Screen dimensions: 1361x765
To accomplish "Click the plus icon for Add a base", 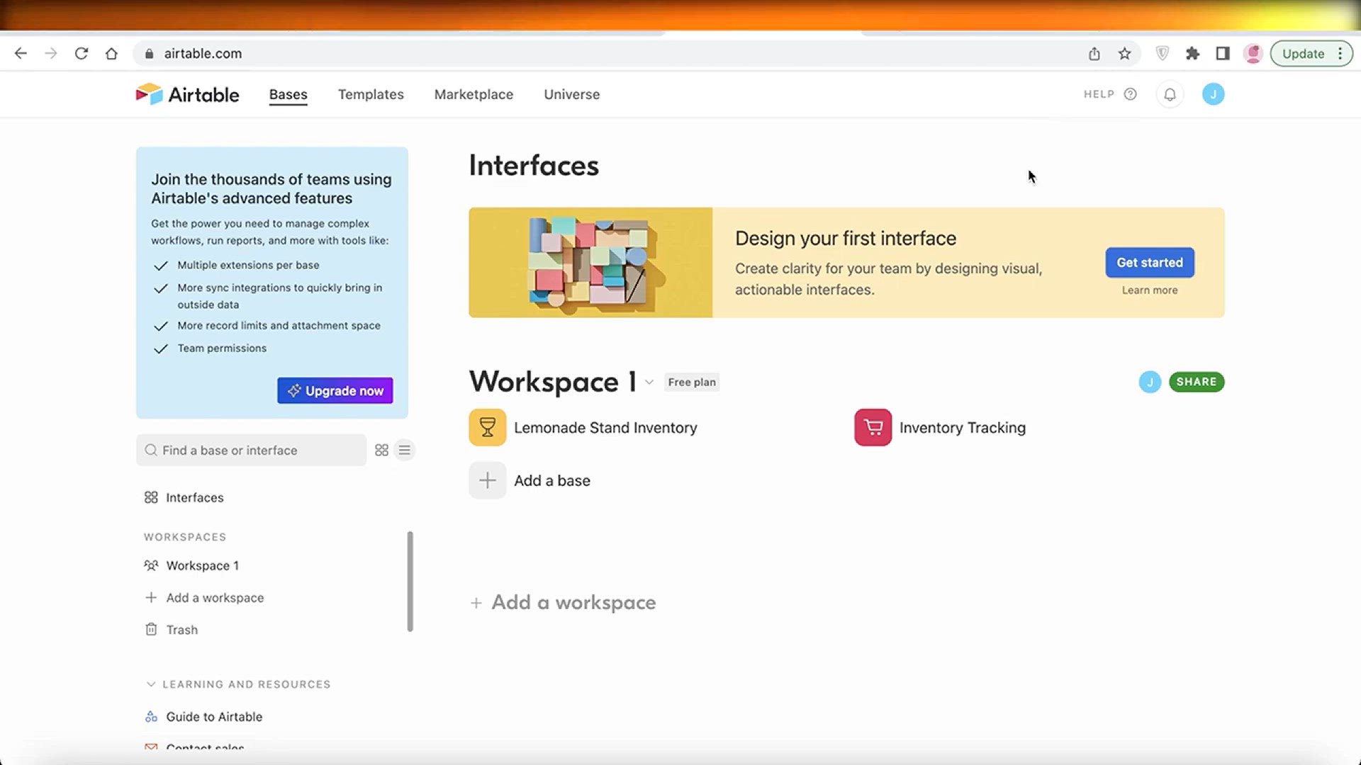I will [488, 480].
